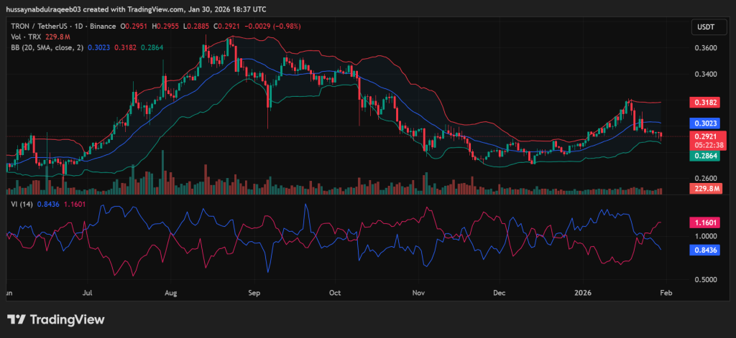Click the Oct label on time axis

[x=334, y=293]
